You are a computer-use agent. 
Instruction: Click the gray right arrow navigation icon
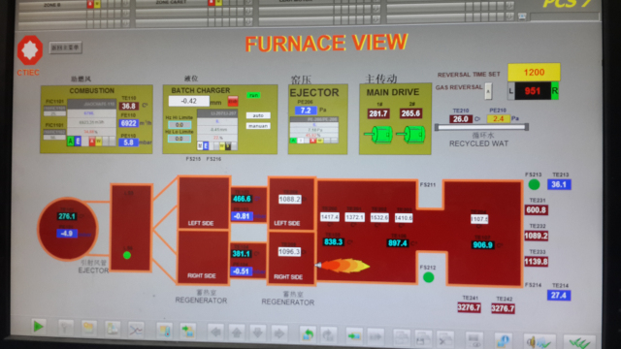(278, 333)
